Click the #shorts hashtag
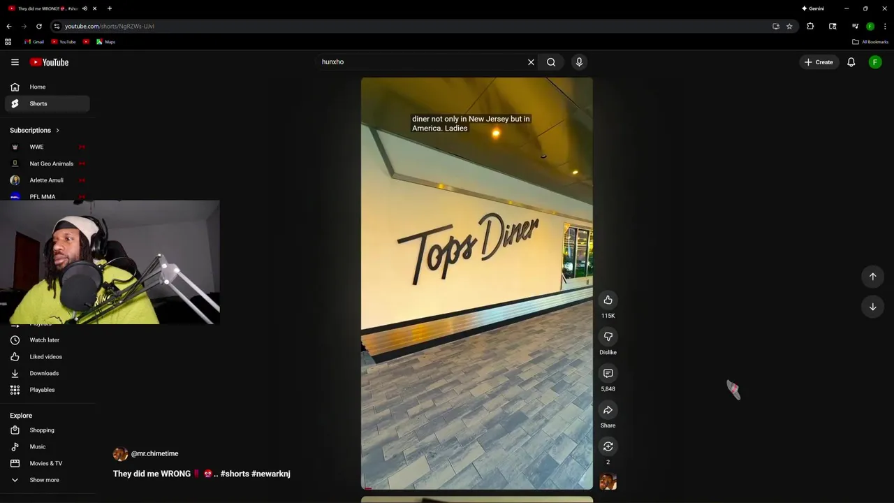Image resolution: width=894 pixels, height=503 pixels. (x=235, y=474)
